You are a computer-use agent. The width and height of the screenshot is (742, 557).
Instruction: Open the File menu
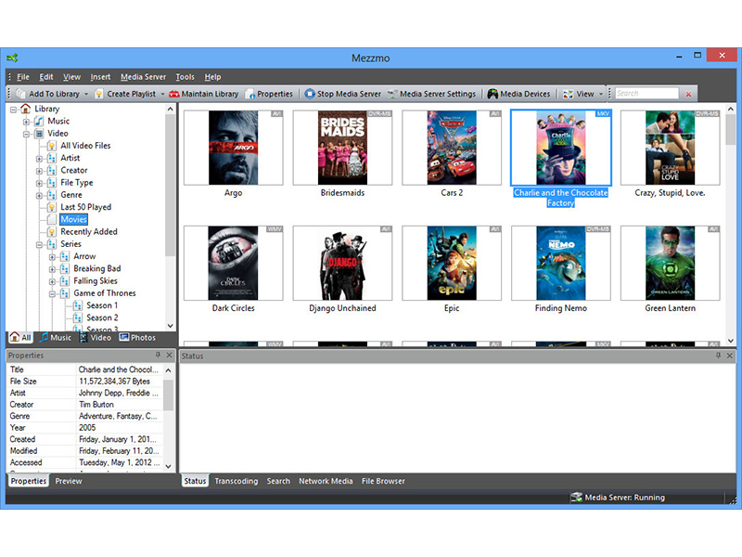point(23,77)
